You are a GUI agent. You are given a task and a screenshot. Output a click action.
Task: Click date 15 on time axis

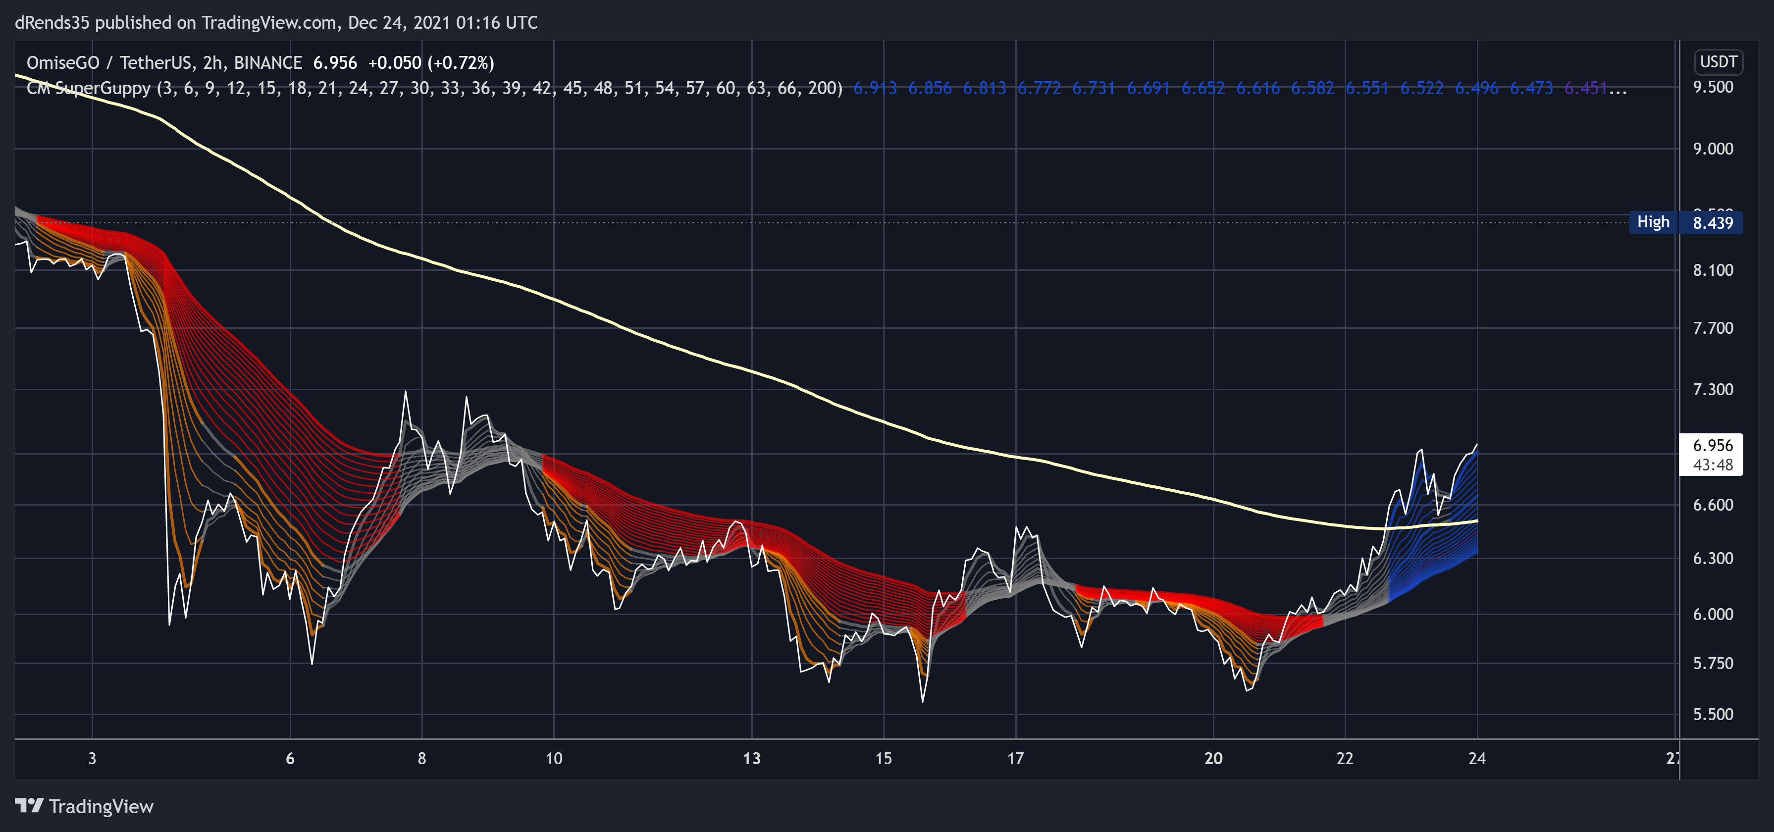tap(883, 758)
